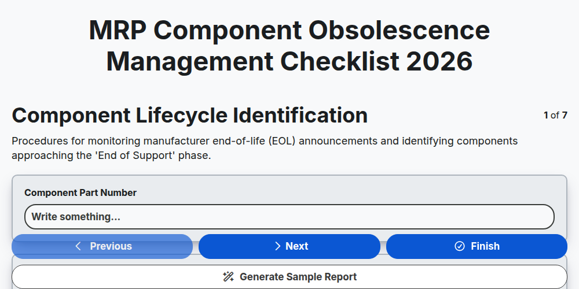This screenshot has width=579, height=289.
Task: Click the 'Write something…' placeholder text
Action: 76,217
